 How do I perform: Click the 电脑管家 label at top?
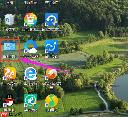pyautogui.click(x=31, y=2)
